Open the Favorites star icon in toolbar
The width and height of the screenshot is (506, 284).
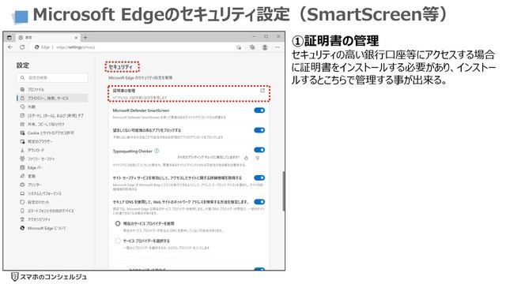[x=239, y=47]
